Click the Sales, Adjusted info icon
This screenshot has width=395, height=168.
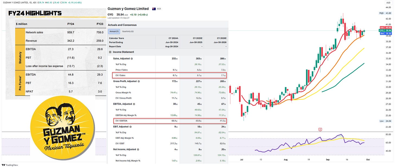(132, 59)
